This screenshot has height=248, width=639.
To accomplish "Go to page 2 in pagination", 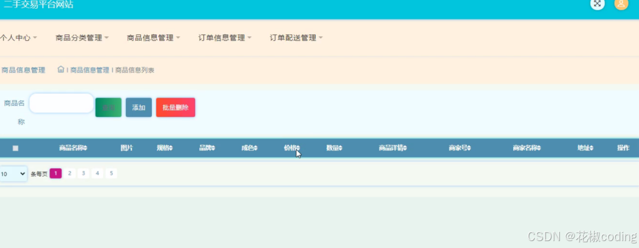I will [x=70, y=174].
